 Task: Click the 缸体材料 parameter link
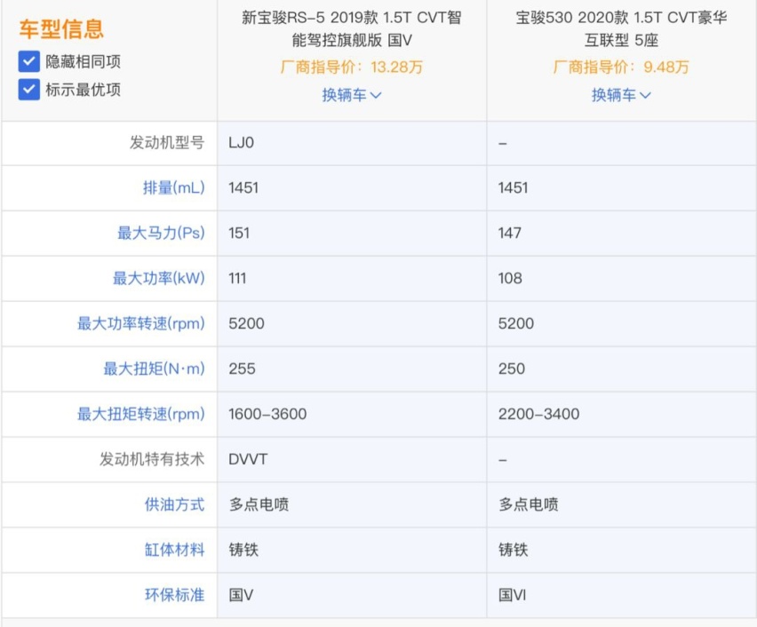point(175,550)
